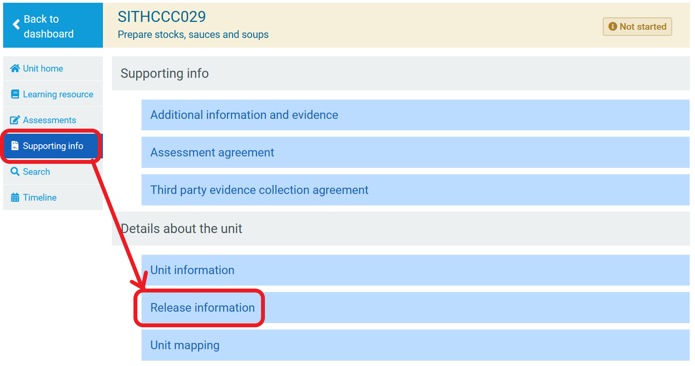Open Additional information and evidence
The image size is (695, 366).
244,115
